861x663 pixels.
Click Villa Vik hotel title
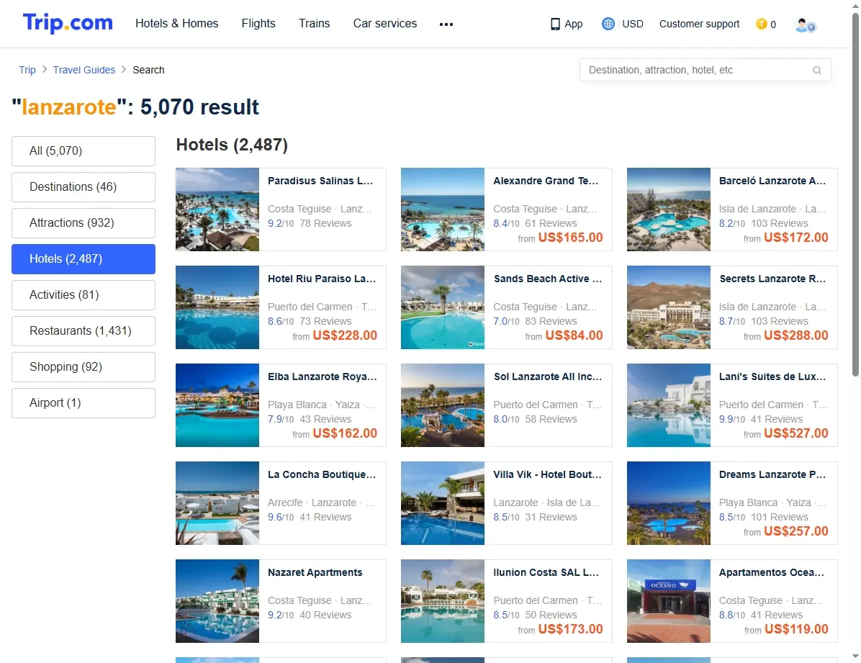click(547, 474)
